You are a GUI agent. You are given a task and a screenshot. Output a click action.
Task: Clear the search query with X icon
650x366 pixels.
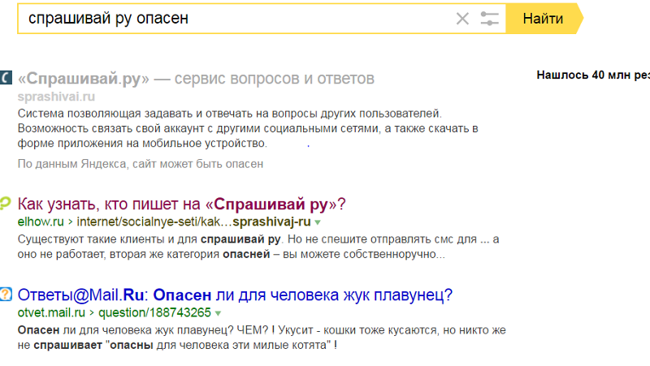click(x=462, y=19)
